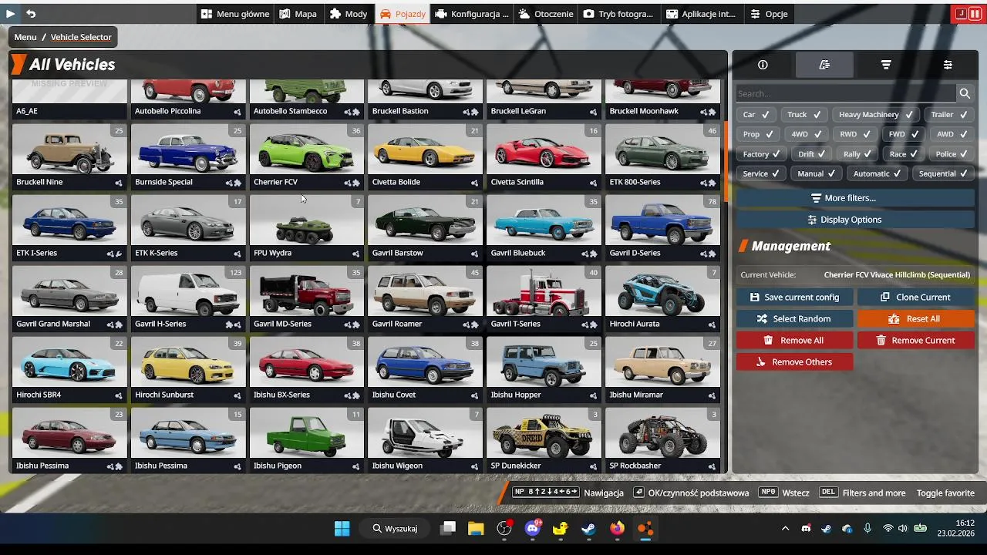Click the Wi-Fi network tray icon
The height and width of the screenshot is (555, 987).
pos(888,529)
